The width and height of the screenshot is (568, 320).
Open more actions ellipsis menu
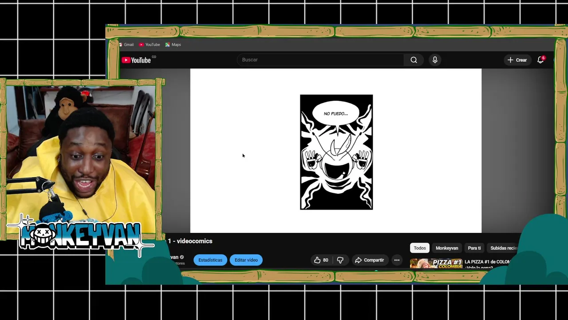coord(397,260)
